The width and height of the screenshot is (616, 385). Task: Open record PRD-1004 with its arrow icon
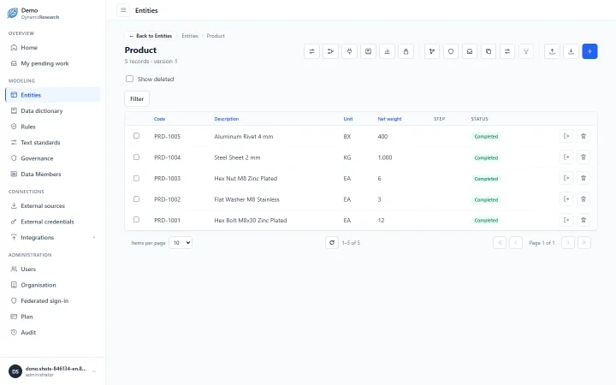point(566,157)
